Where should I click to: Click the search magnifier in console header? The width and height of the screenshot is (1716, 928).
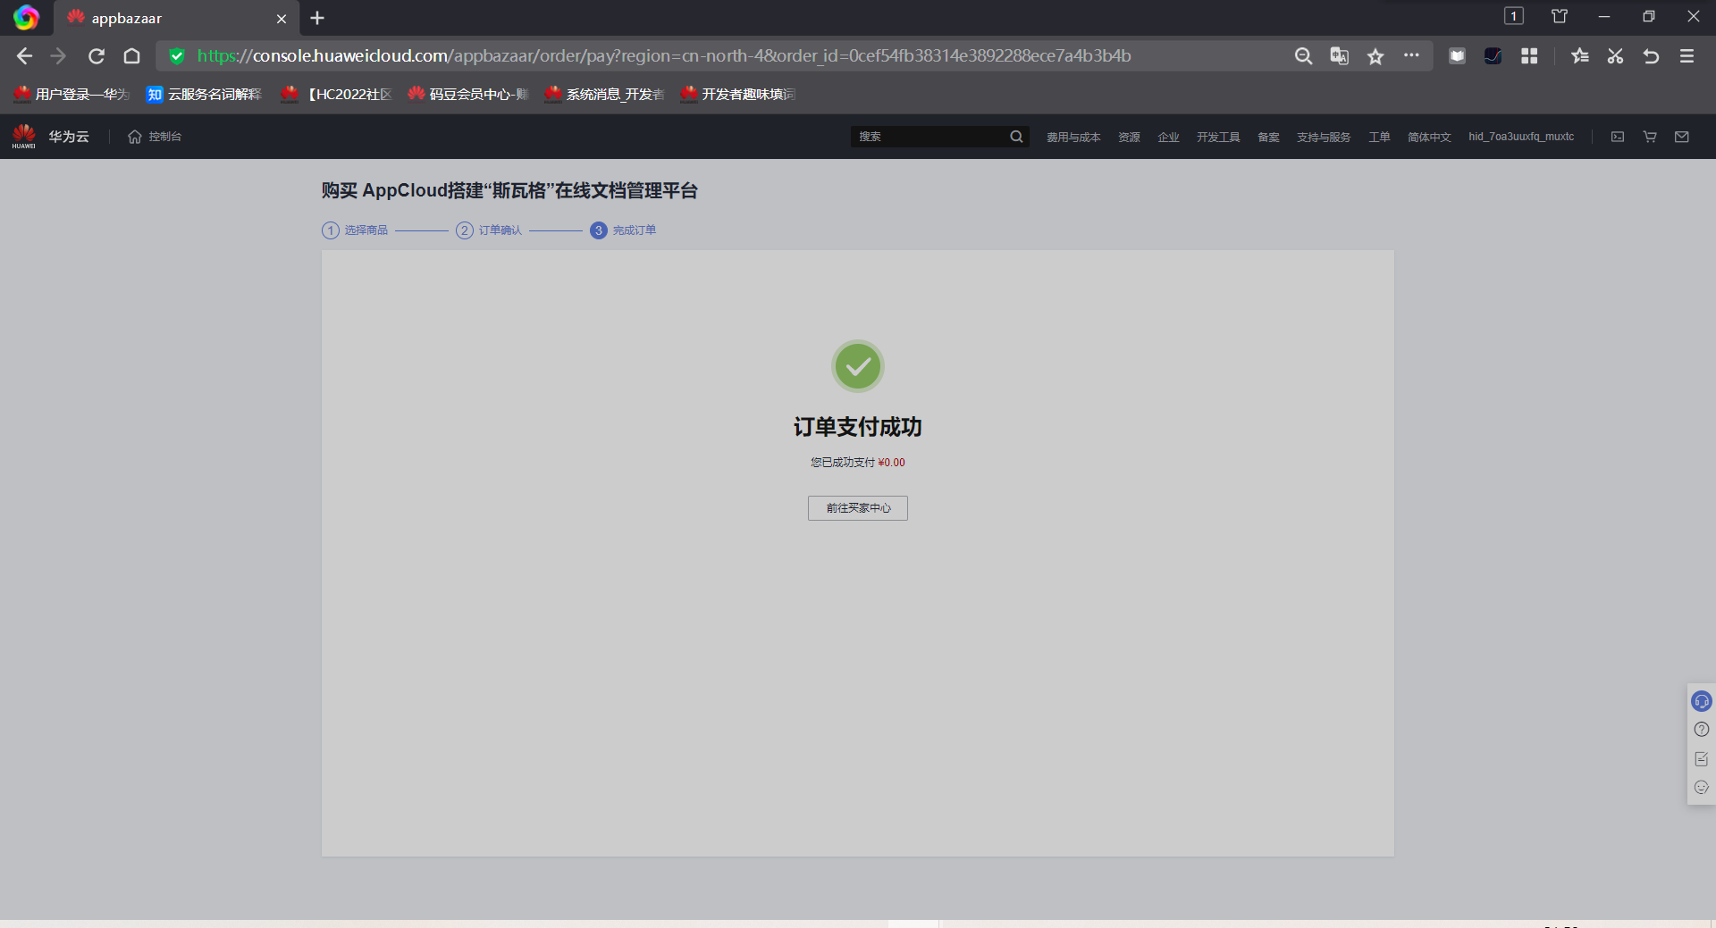tap(1016, 137)
